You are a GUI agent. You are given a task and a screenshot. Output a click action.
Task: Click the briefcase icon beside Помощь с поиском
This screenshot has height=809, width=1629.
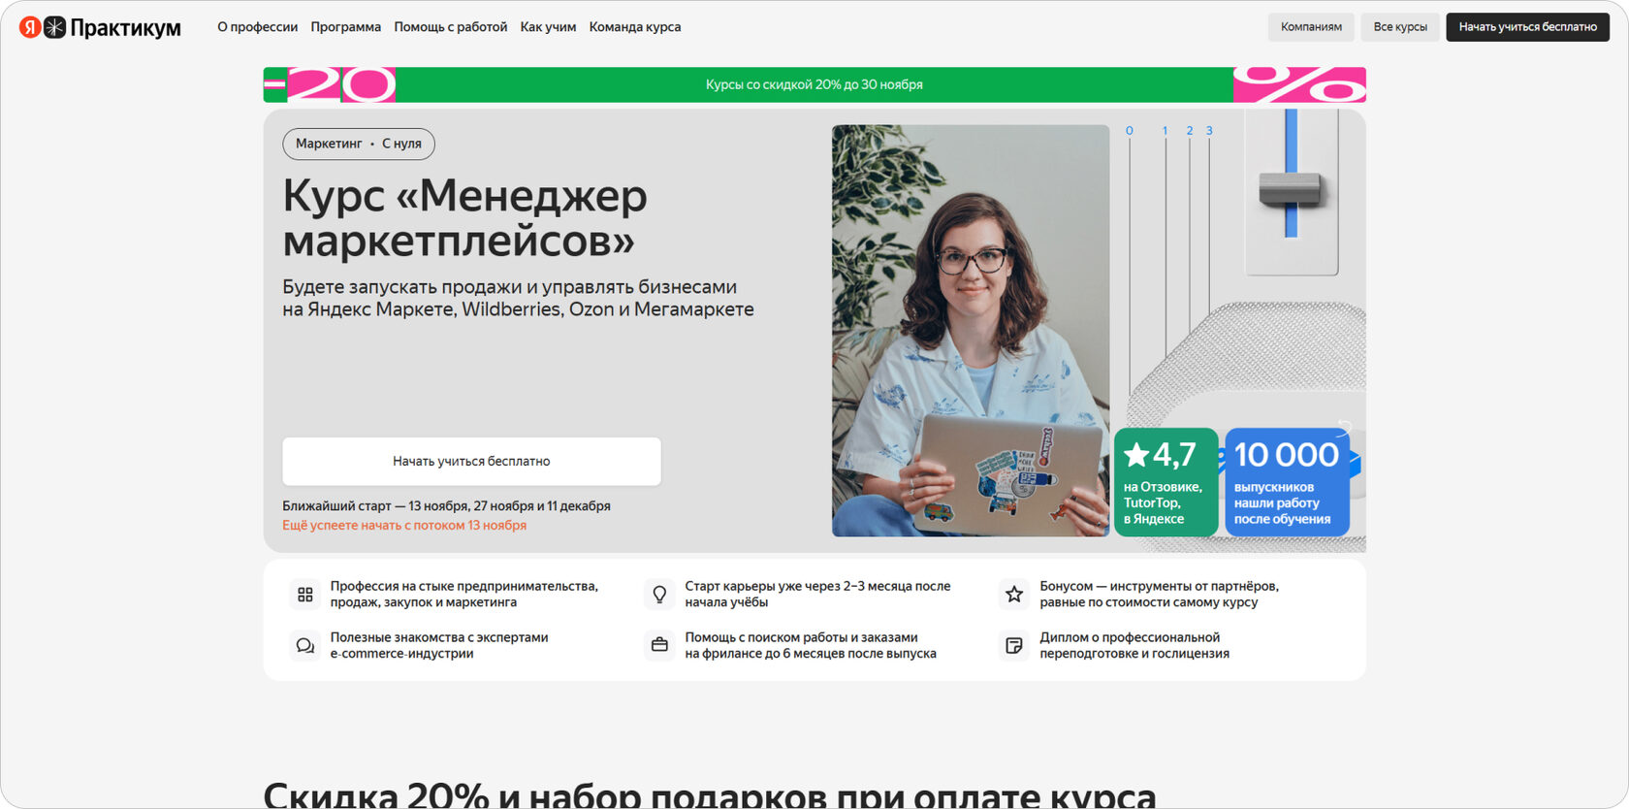click(659, 645)
